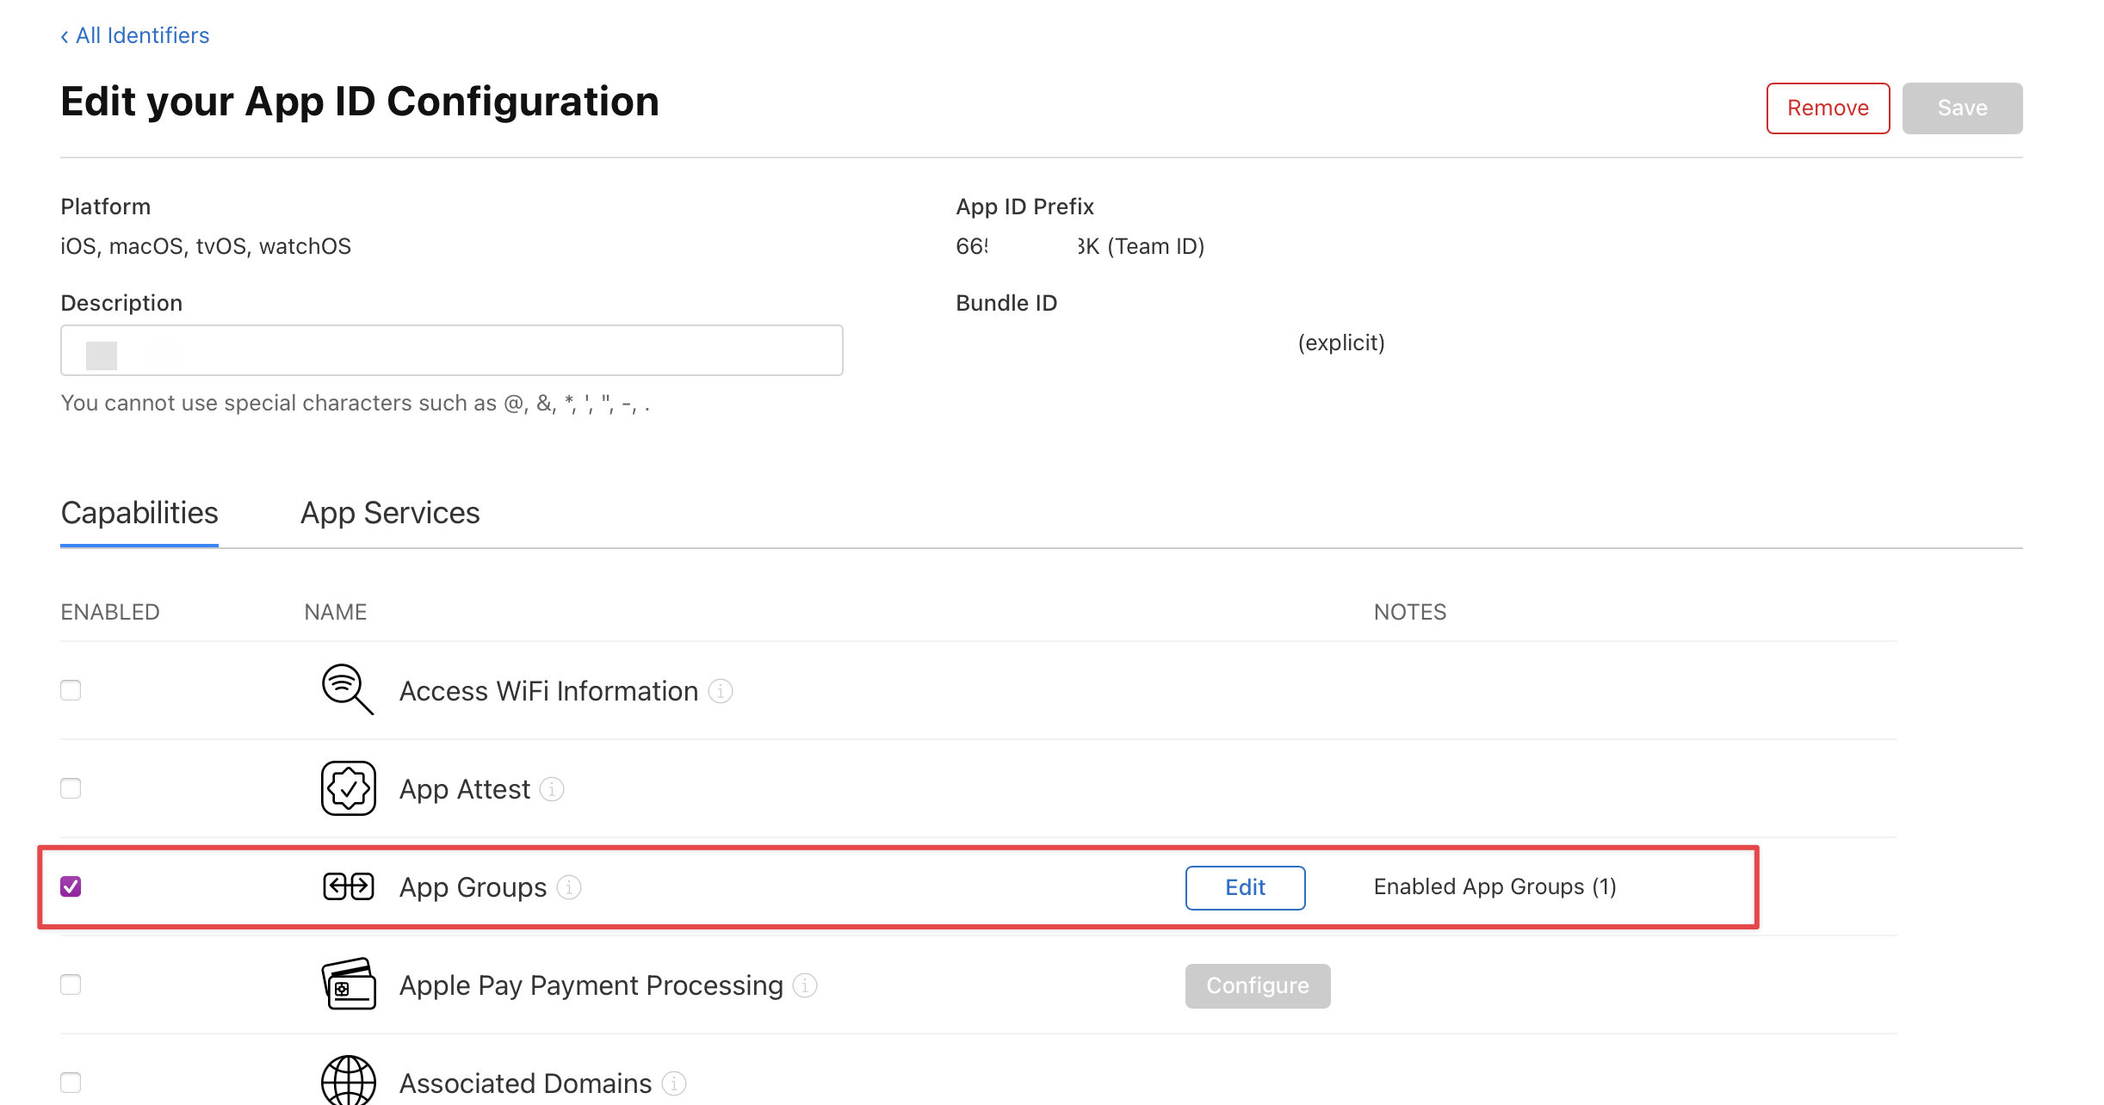Switch to the App Services tab
2104x1105 pixels.
pyautogui.click(x=389, y=513)
